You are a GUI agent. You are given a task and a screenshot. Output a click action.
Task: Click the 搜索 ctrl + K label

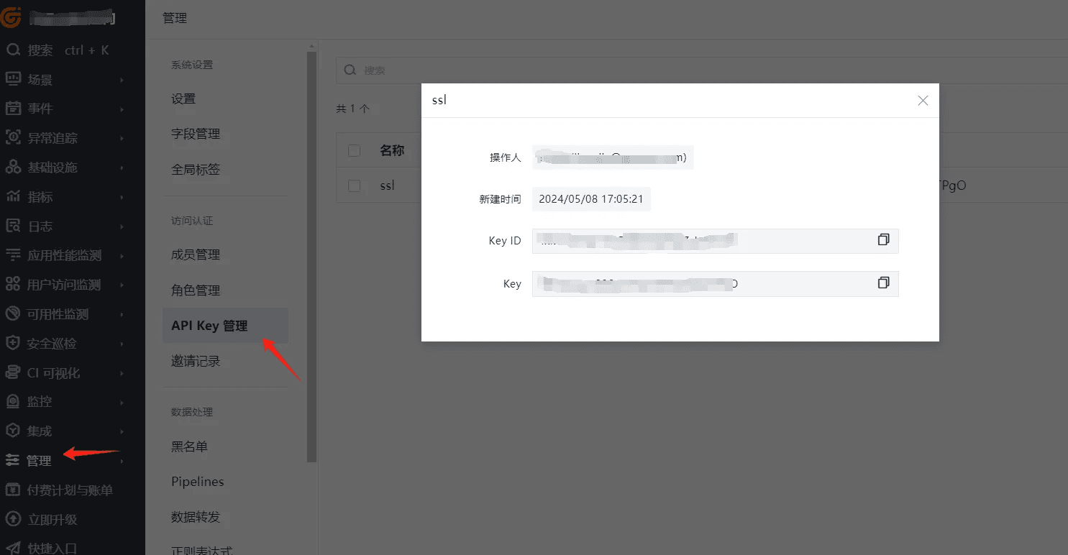tap(68, 50)
